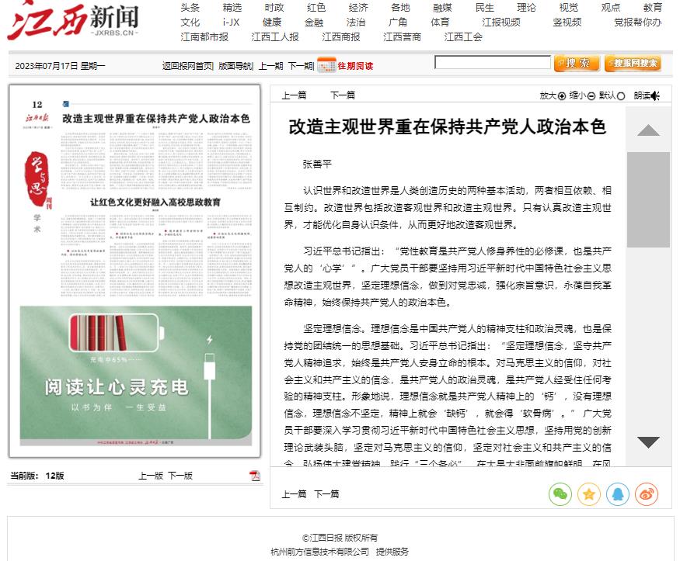Open the 健康 navigation item
The height and width of the screenshot is (561, 680).
(272, 22)
